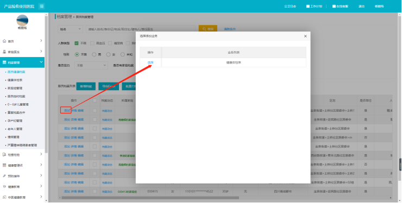402x203 pixels.
Task: Open 严重精神障碍患者管理 submenu item
Action: pos(22,145)
